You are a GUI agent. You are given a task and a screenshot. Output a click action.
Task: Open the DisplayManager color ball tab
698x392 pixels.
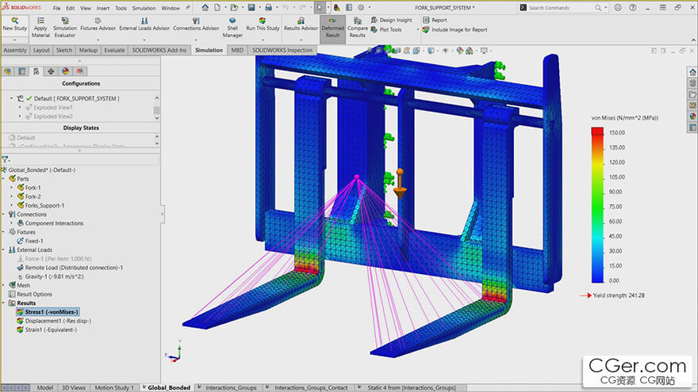[65, 71]
